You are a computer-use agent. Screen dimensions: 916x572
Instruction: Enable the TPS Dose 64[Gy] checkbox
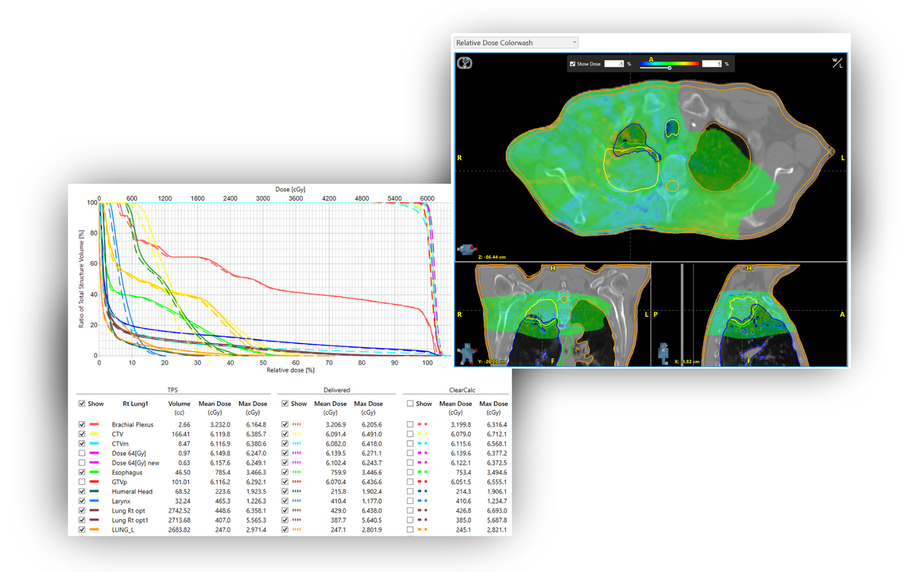tap(82, 453)
